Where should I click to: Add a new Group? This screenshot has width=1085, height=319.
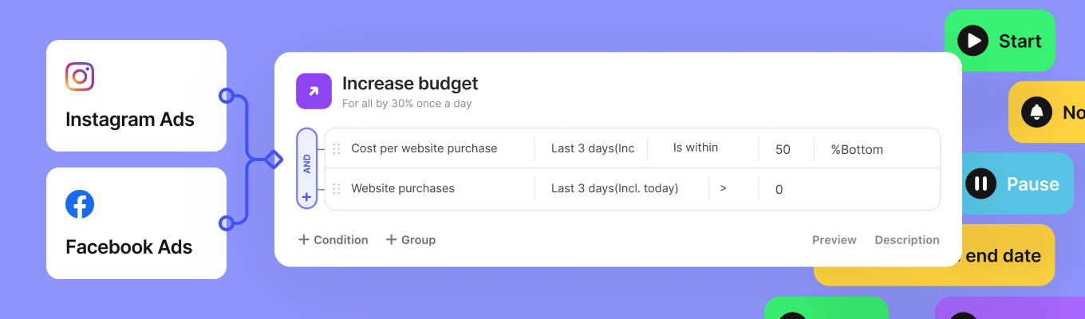tap(411, 240)
